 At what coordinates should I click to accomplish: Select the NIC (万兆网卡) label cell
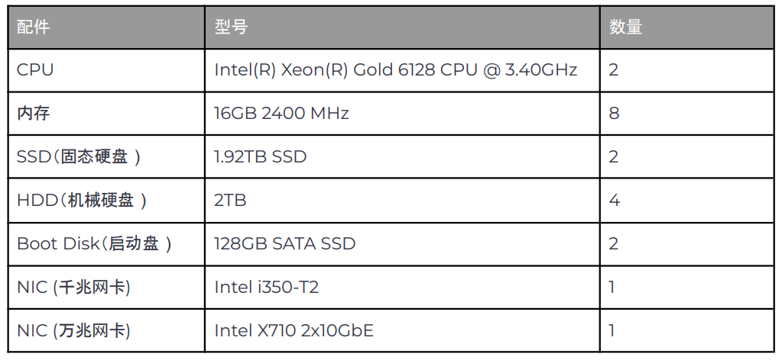coord(106,330)
